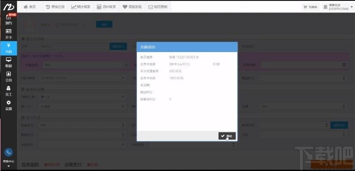
Task: Adjust the bonus points stepper at right
Action: (x=344, y=78)
